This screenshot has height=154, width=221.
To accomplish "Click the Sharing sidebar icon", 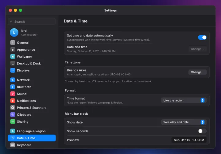I will coord(13,121).
